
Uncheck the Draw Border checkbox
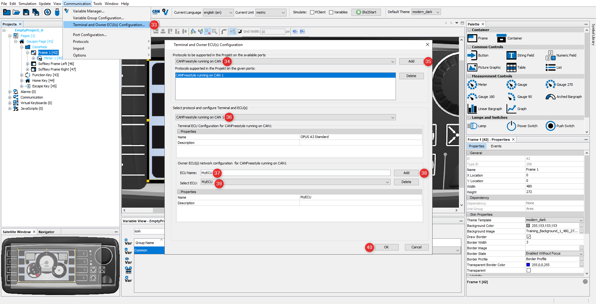pos(529,237)
